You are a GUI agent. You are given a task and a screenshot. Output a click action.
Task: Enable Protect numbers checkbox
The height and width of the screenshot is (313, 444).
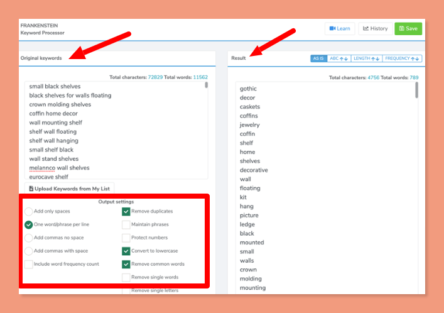tap(126, 238)
